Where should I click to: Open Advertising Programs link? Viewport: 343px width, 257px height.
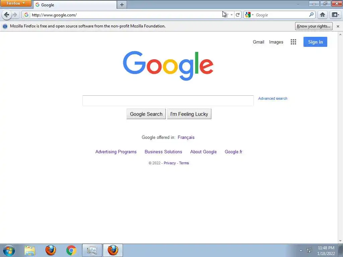(x=116, y=152)
